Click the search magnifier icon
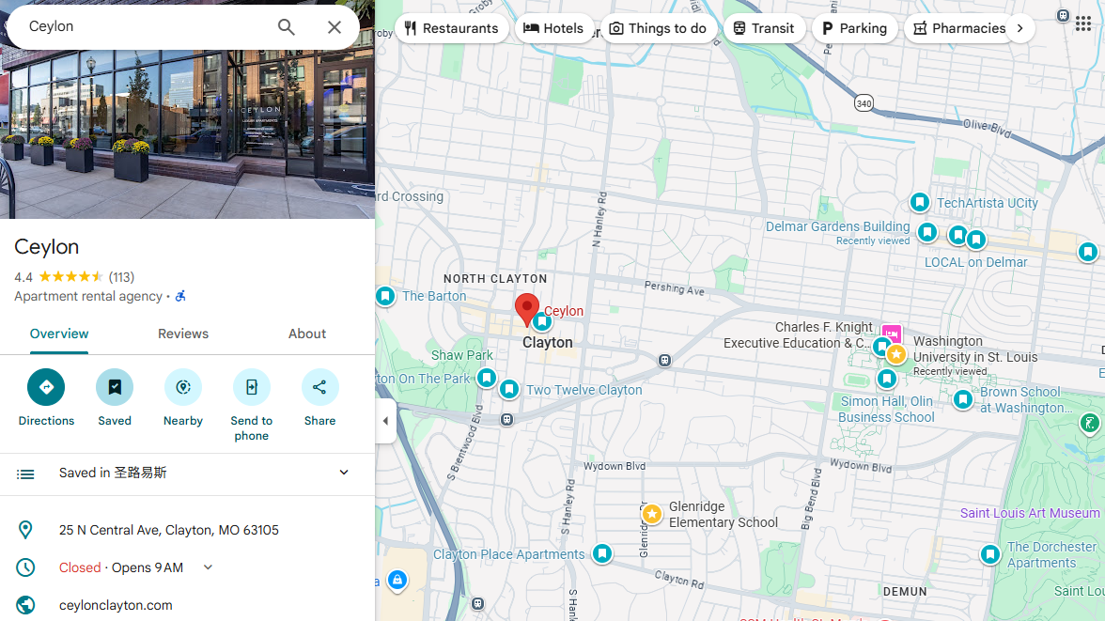The width and height of the screenshot is (1105, 621). pyautogui.click(x=287, y=27)
